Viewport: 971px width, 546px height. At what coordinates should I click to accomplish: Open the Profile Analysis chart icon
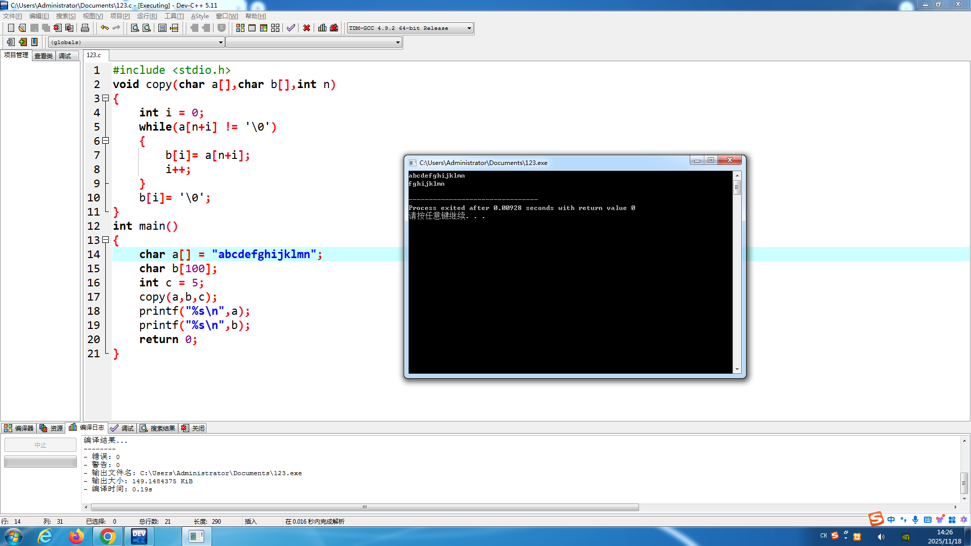point(322,28)
